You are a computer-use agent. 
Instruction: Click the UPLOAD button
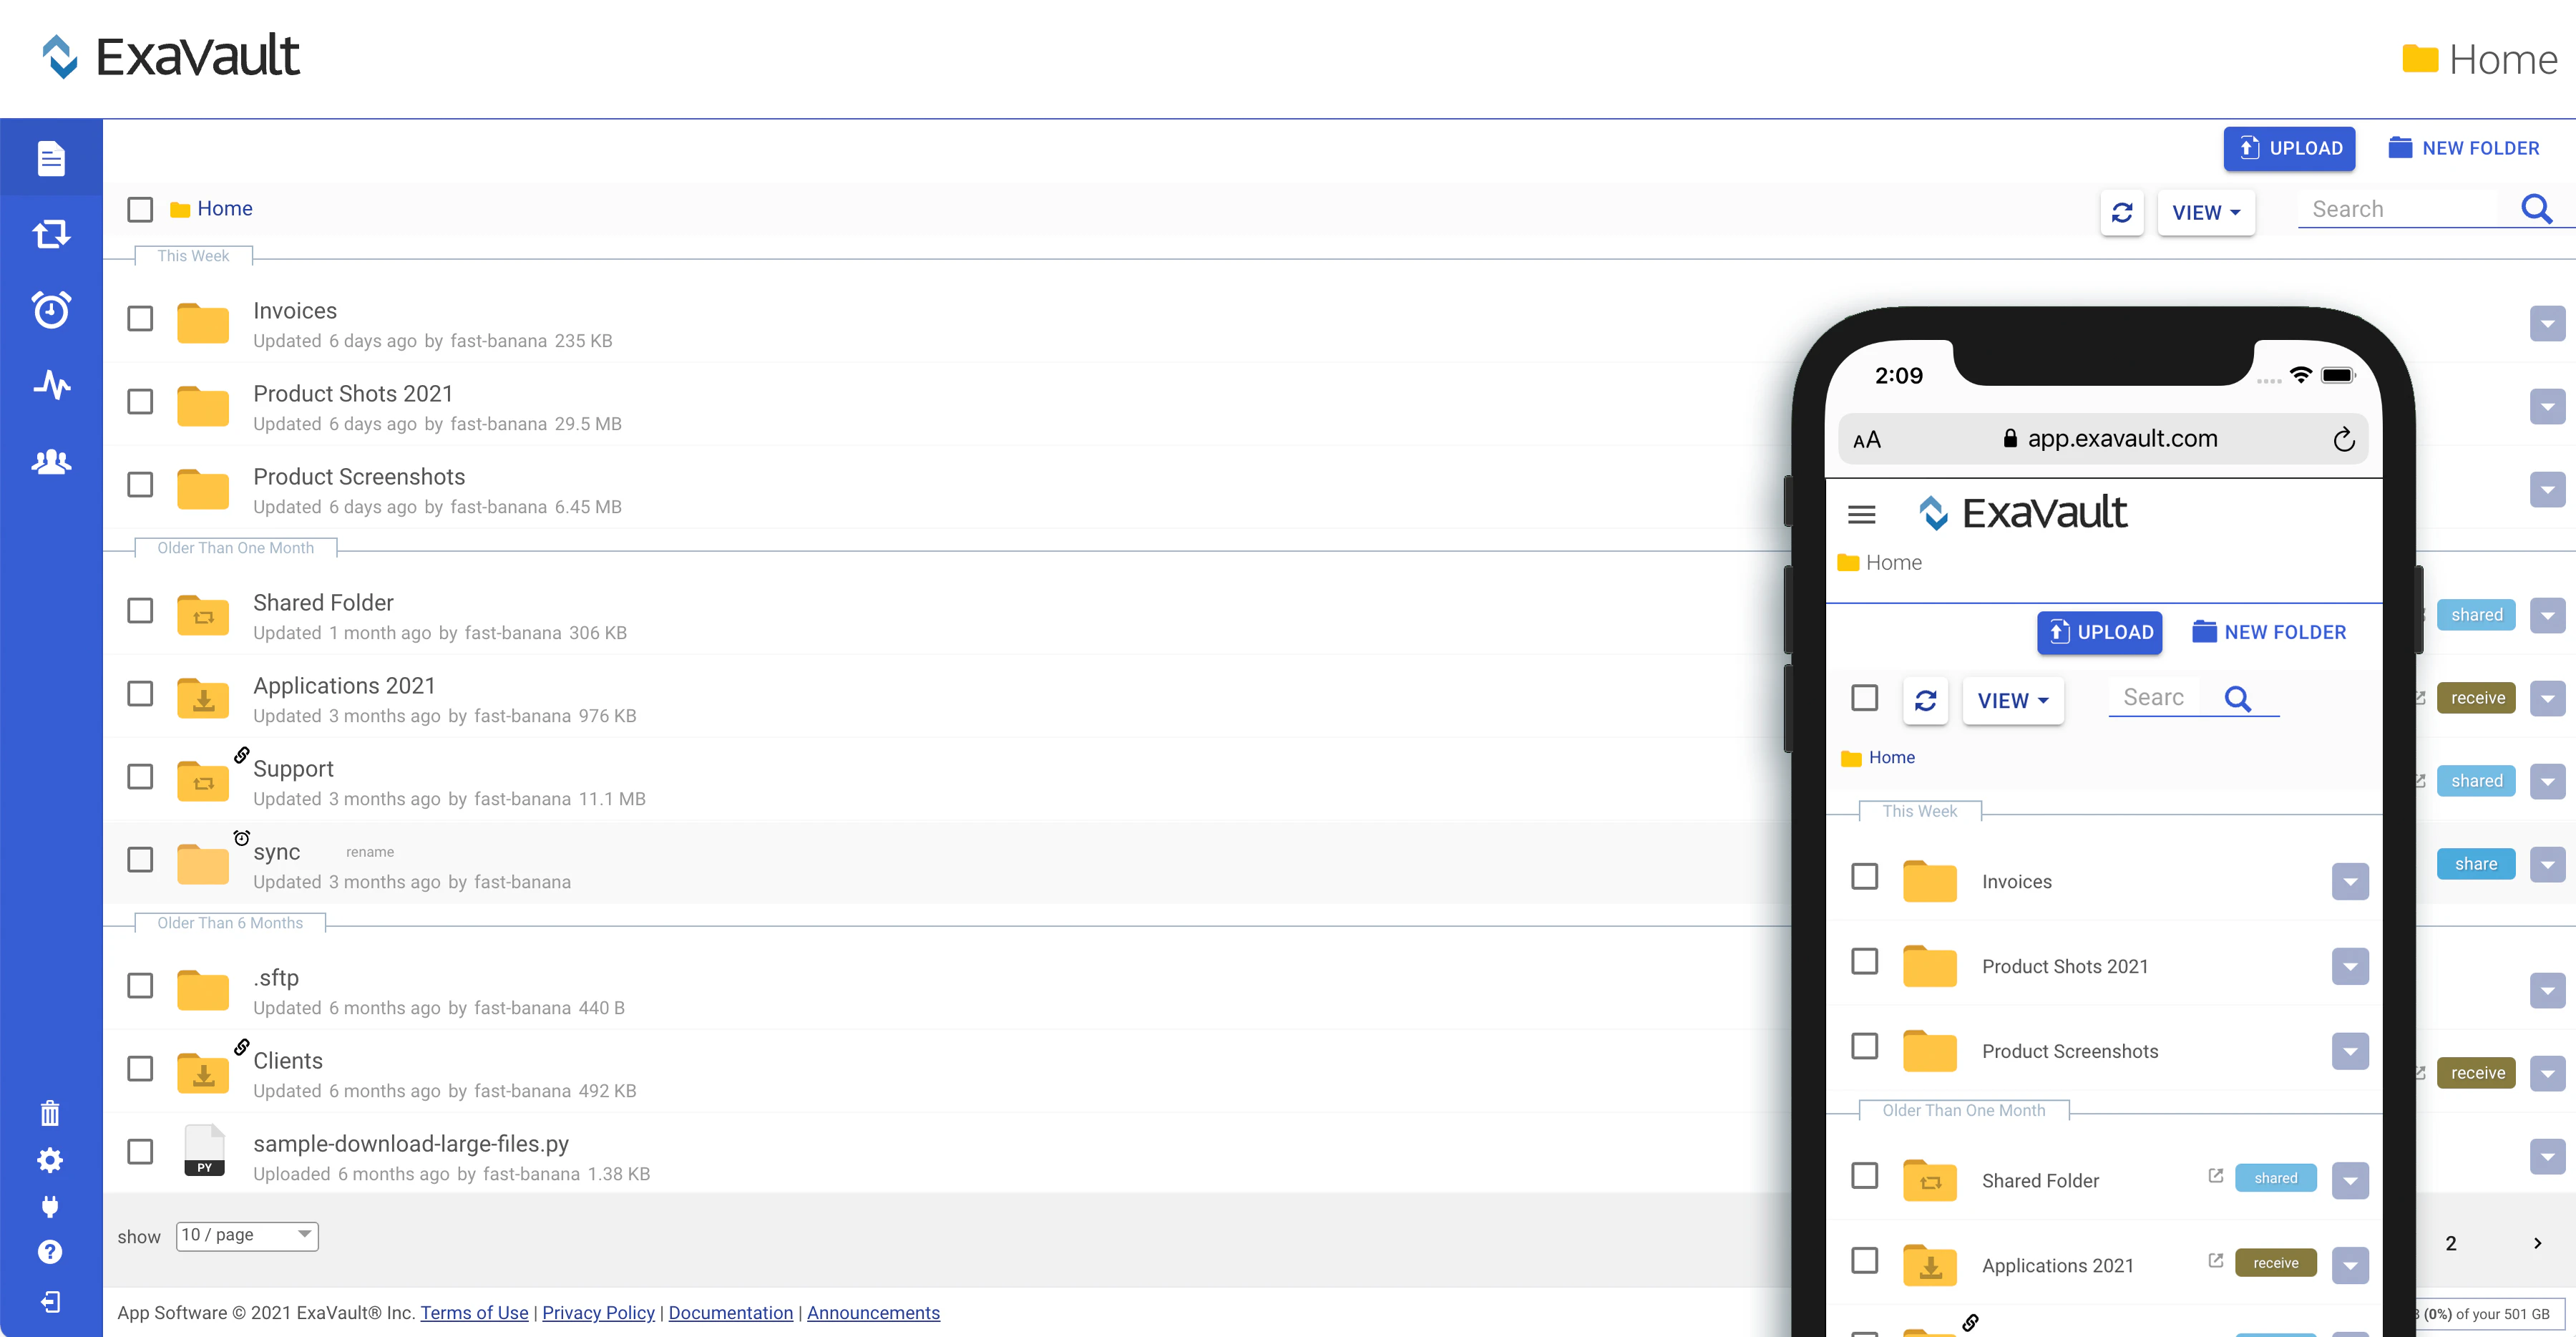click(2290, 148)
